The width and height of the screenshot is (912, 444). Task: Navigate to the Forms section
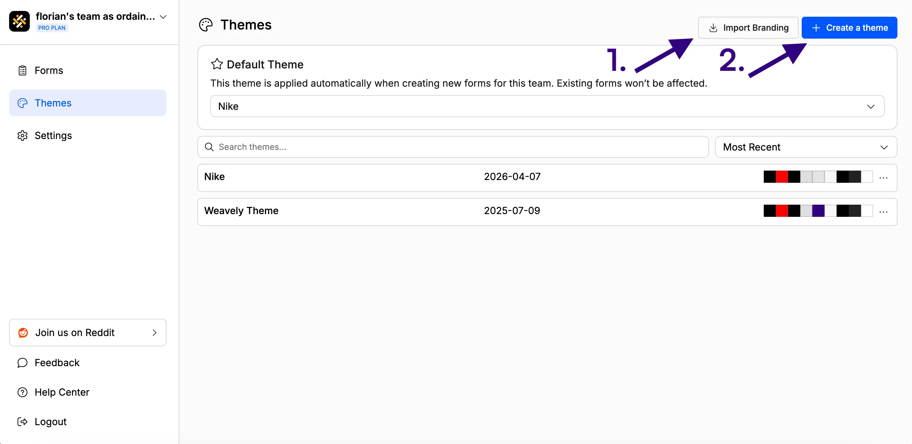click(49, 71)
